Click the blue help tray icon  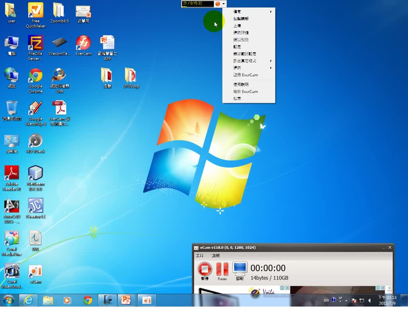click(333, 299)
